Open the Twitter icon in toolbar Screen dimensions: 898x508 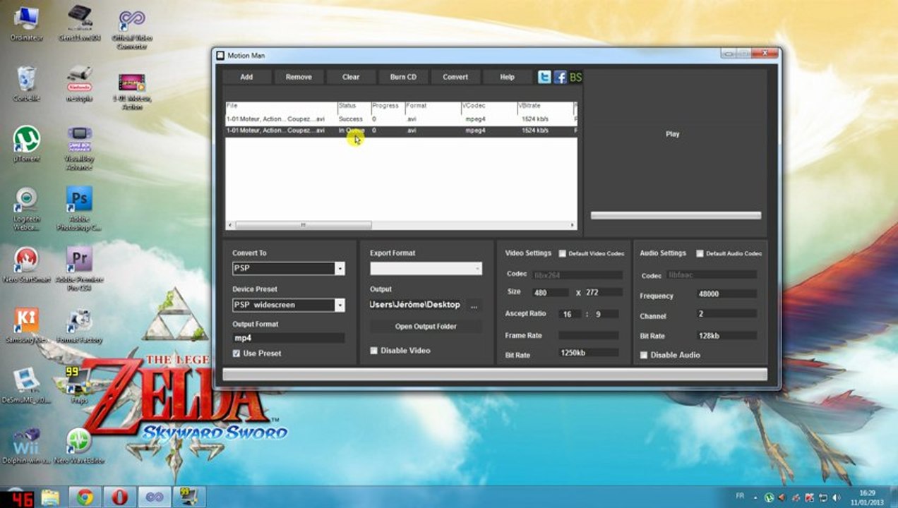tap(544, 77)
